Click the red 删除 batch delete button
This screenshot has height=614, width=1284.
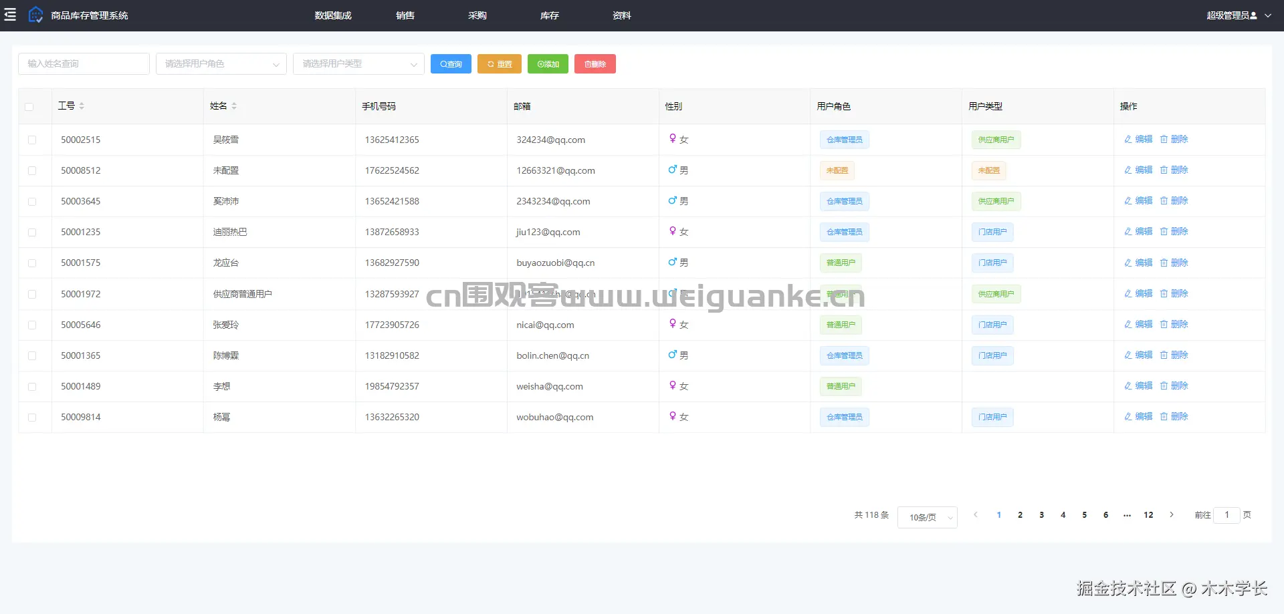click(x=595, y=64)
